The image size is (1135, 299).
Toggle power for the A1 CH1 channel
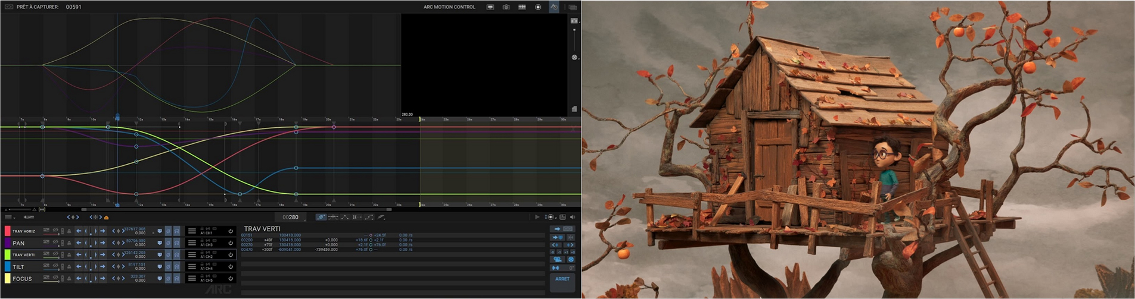click(231, 231)
